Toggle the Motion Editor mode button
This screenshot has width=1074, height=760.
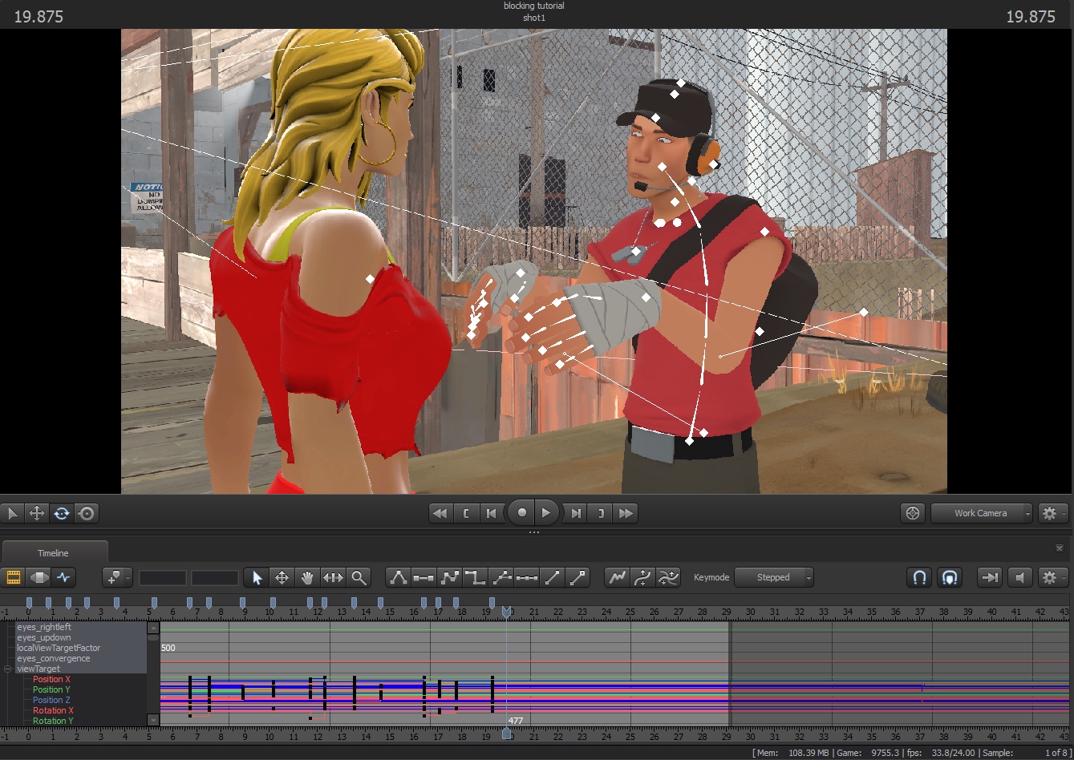39,577
